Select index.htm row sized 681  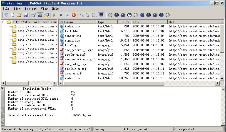tap(140, 26)
